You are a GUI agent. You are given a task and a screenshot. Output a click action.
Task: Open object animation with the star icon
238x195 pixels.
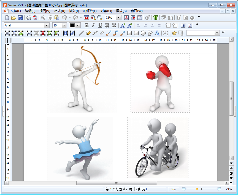pos(174,33)
